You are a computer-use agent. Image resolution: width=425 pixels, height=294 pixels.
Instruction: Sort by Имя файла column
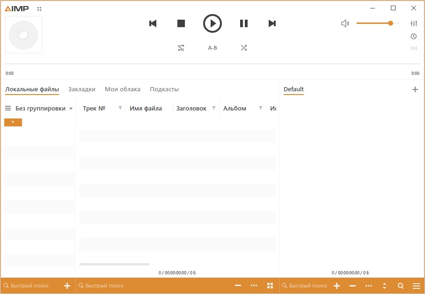click(x=146, y=109)
